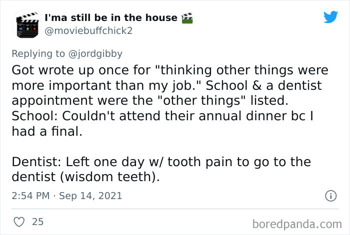Click the Sep 14, 2021 date

coord(90,196)
